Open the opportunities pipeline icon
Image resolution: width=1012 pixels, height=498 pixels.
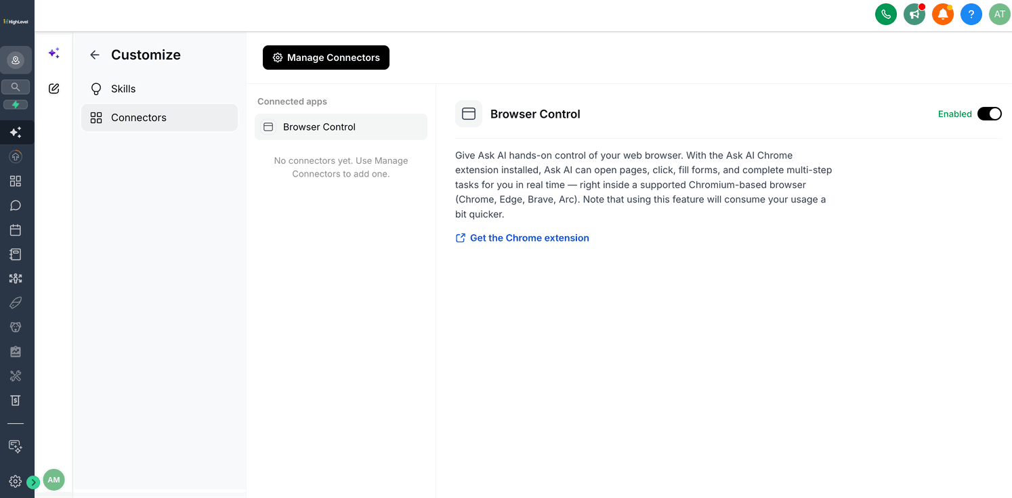[16, 279]
